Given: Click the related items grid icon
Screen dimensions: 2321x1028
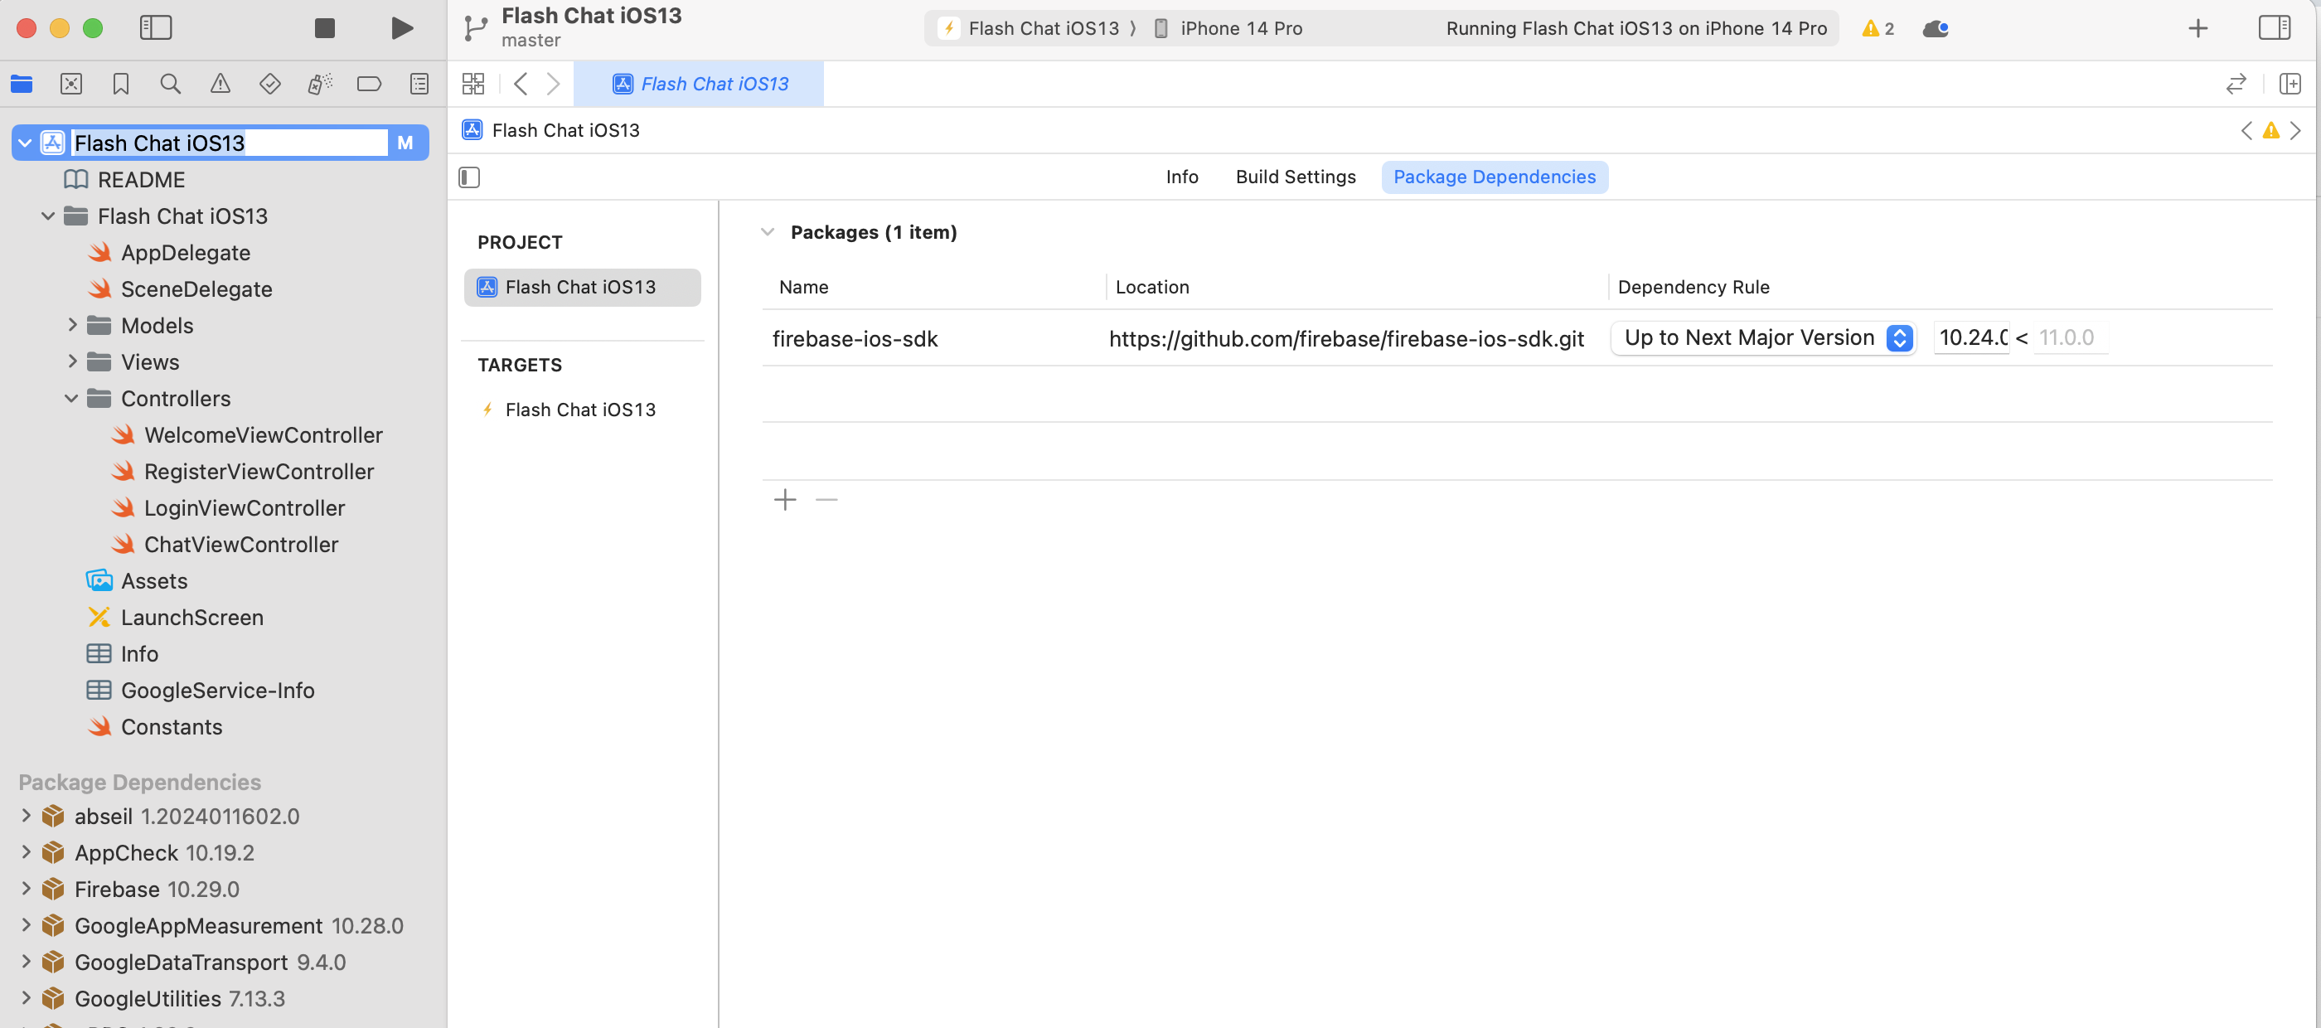Looking at the screenshot, I should click(x=473, y=84).
